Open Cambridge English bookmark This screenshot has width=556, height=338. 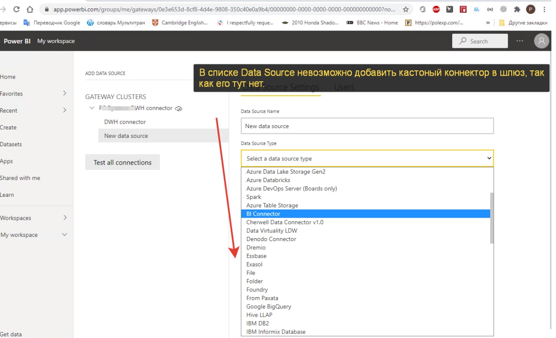point(180,23)
